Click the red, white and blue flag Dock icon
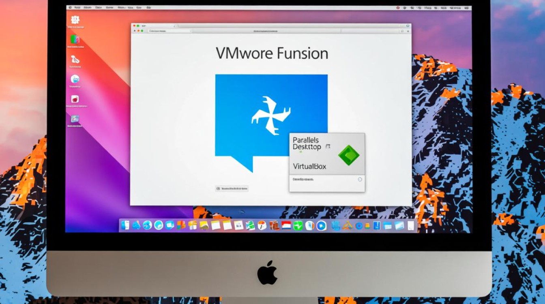This screenshot has height=304, width=545. (286, 225)
